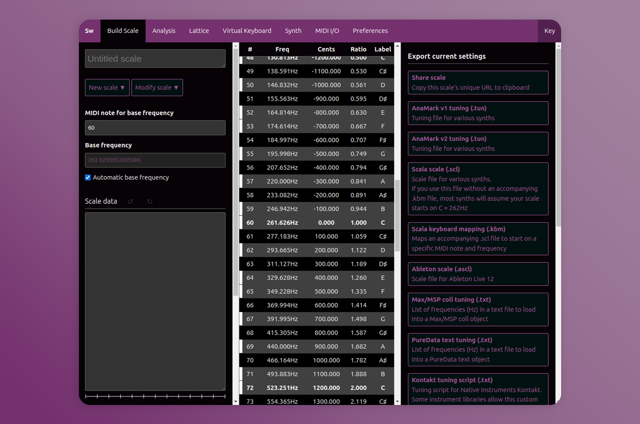Export as Ableton scale (.ascl)
The width and height of the screenshot is (640, 424).
coord(478,274)
